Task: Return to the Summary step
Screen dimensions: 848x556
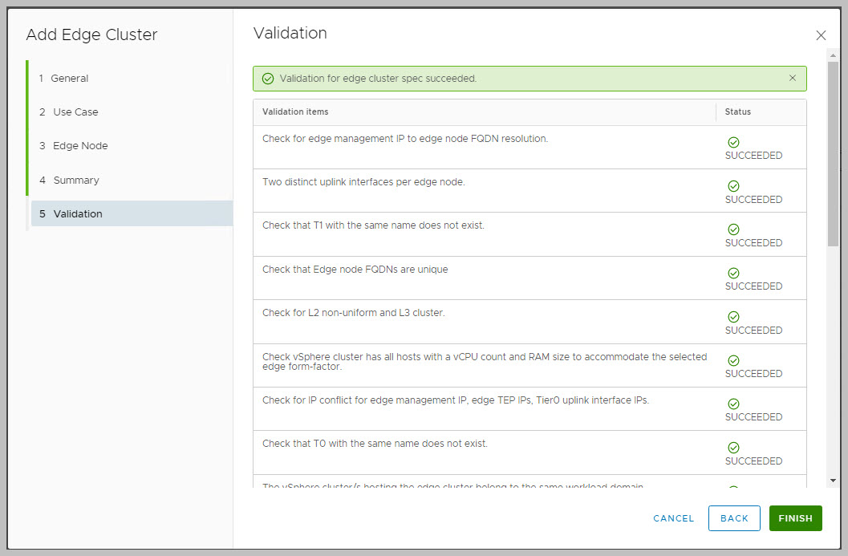Action: (76, 181)
